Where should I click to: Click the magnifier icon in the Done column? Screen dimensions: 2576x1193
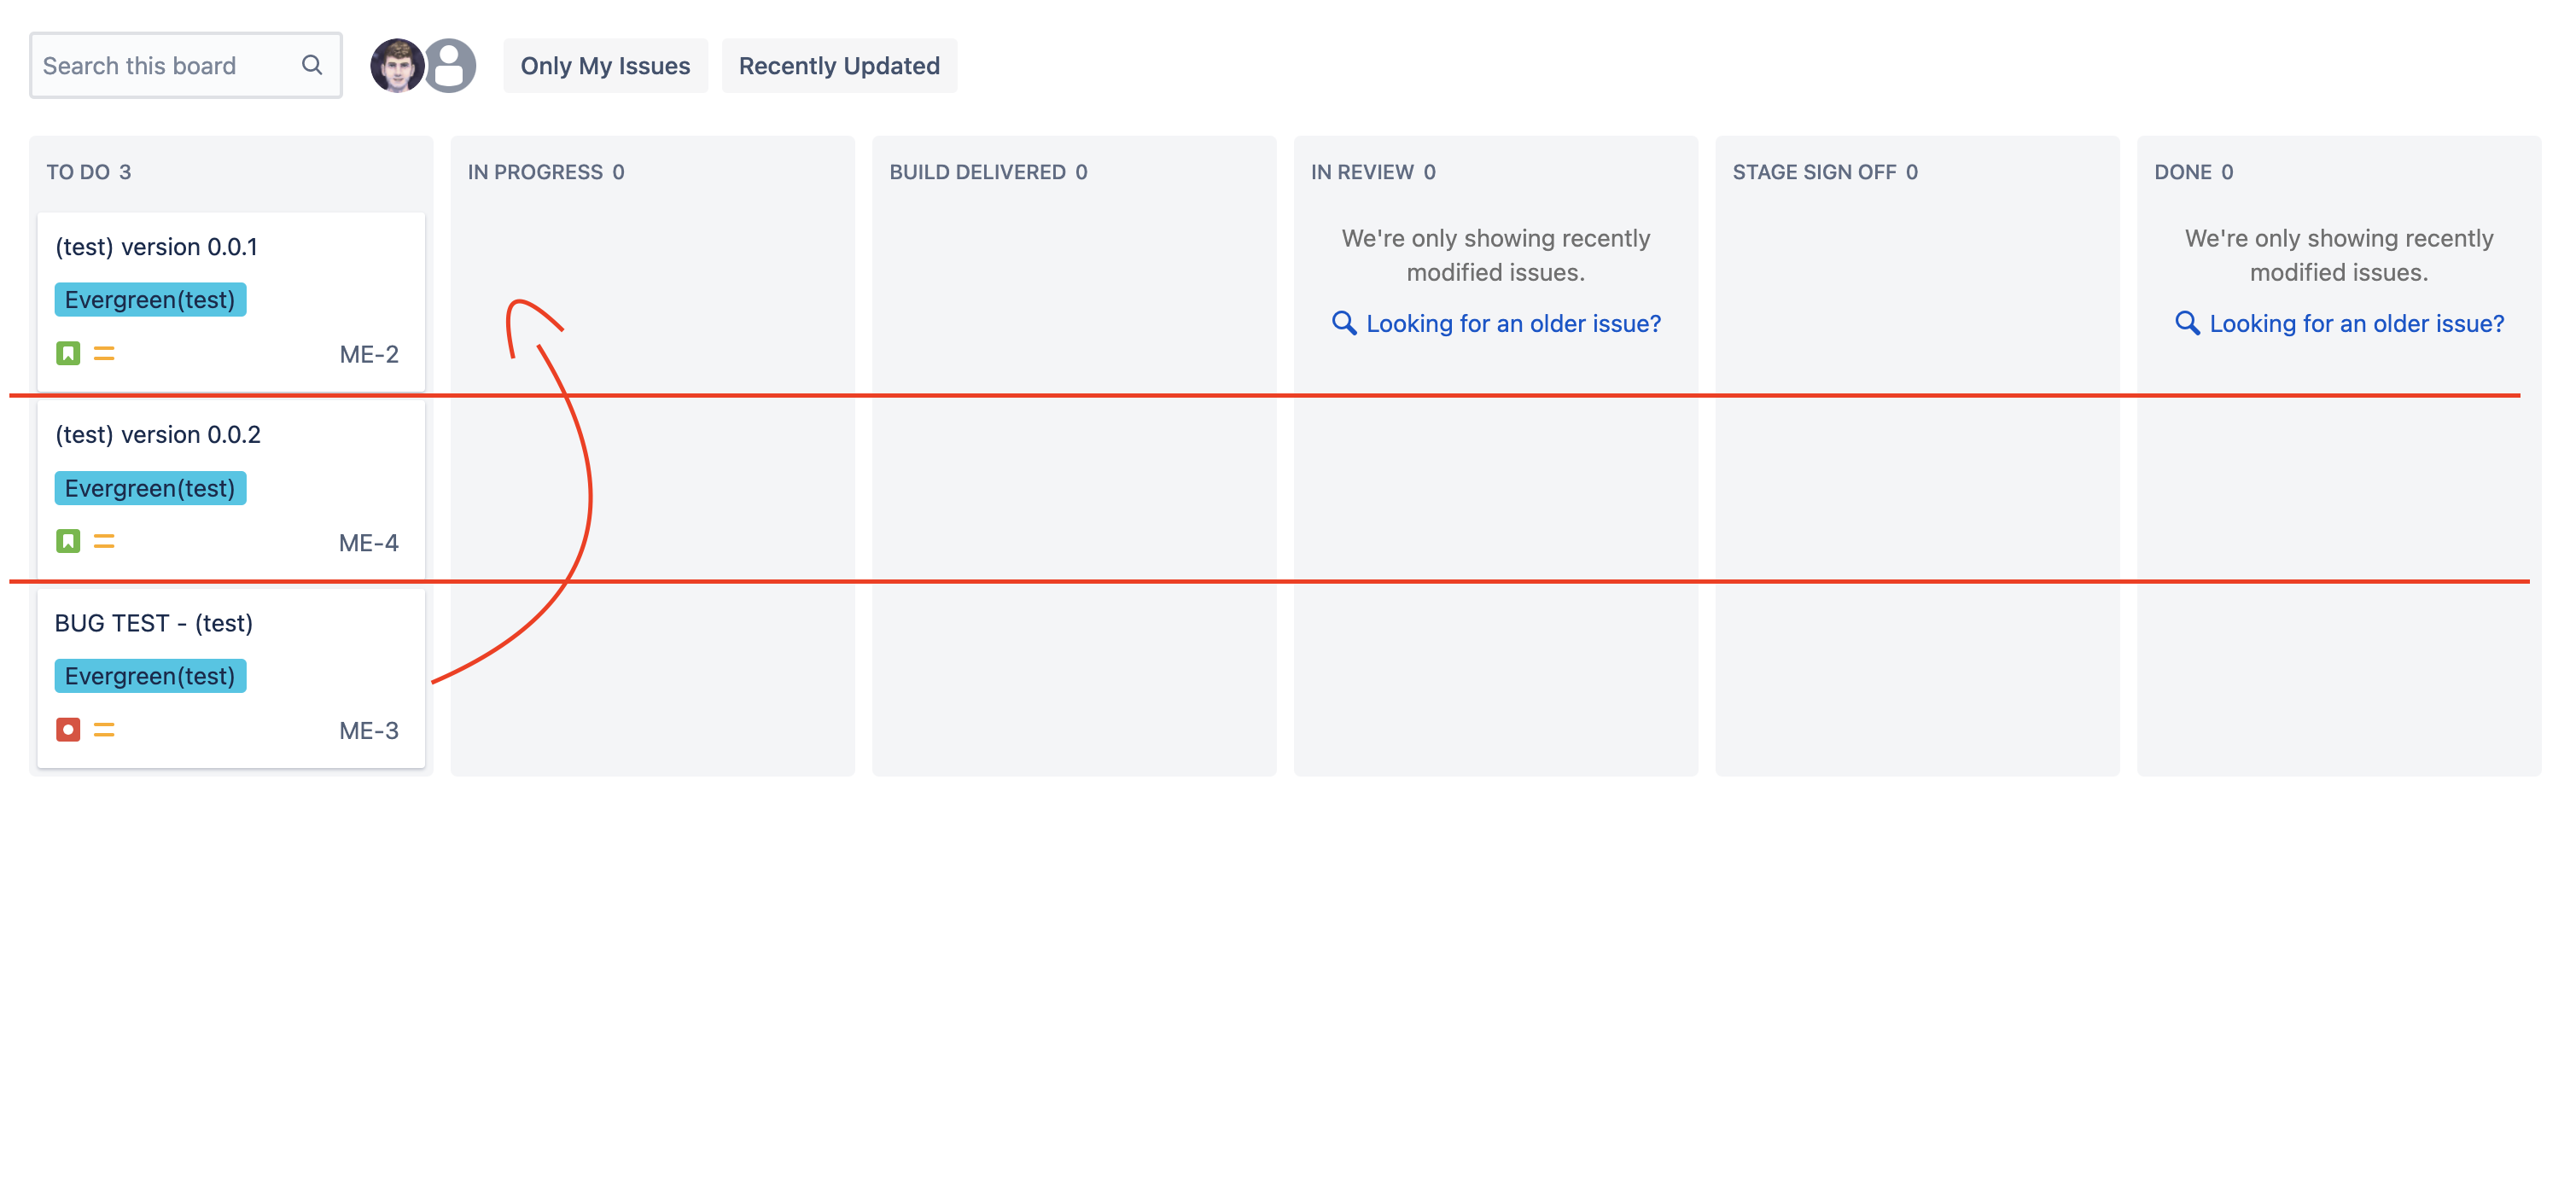(x=2187, y=323)
